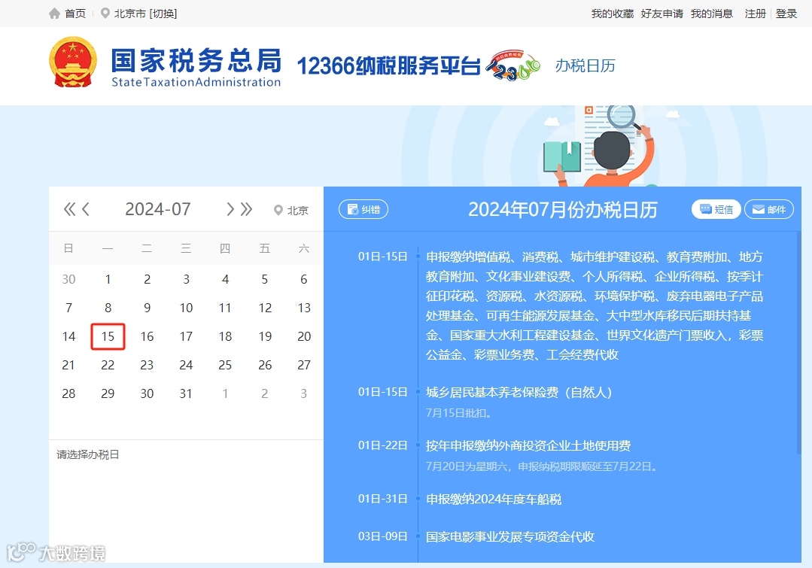Click the 办税日历 header title

click(585, 65)
